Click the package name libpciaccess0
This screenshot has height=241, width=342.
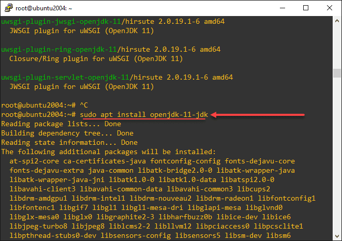tap(222, 226)
